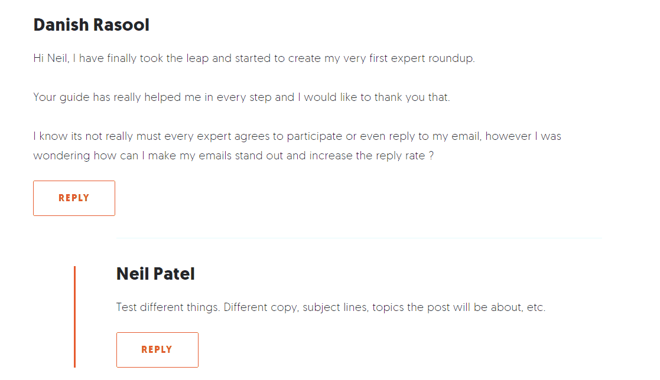
Task: Click the thread indicator bar beside Neil's reply
Action: point(74,316)
